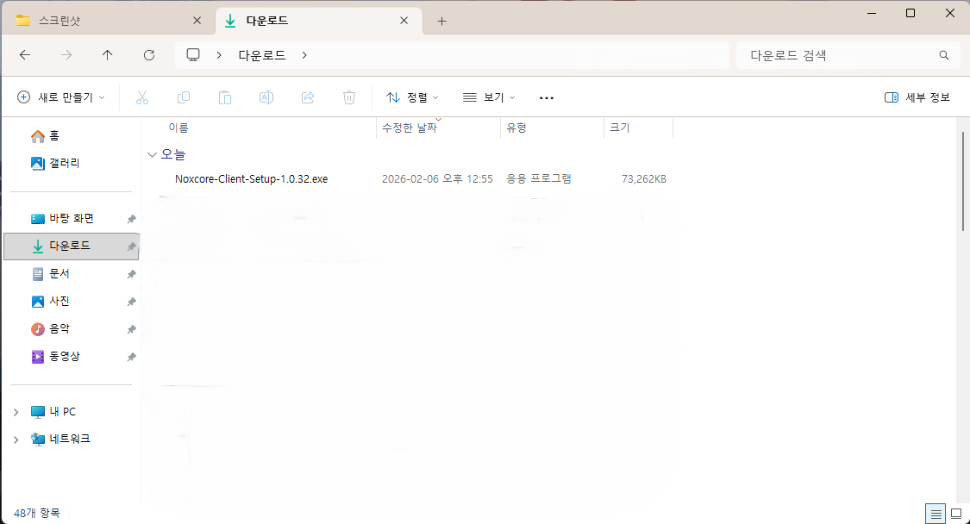Open the 정렬 sort dropdown
Viewport: 970px width, 524px height.
click(412, 97)
